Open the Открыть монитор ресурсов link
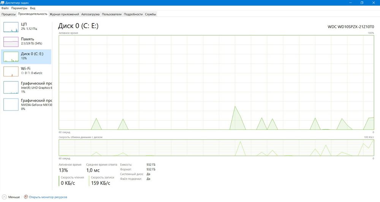This screenshot has width=380, height=202. pyautogui.click(x=48, y=197)
